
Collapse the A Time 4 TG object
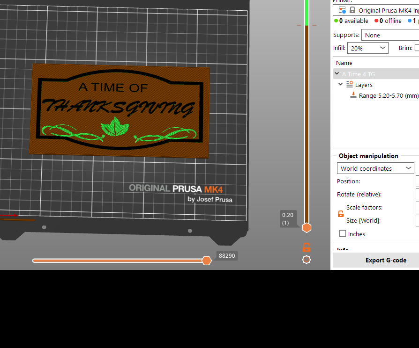(337, 73)
